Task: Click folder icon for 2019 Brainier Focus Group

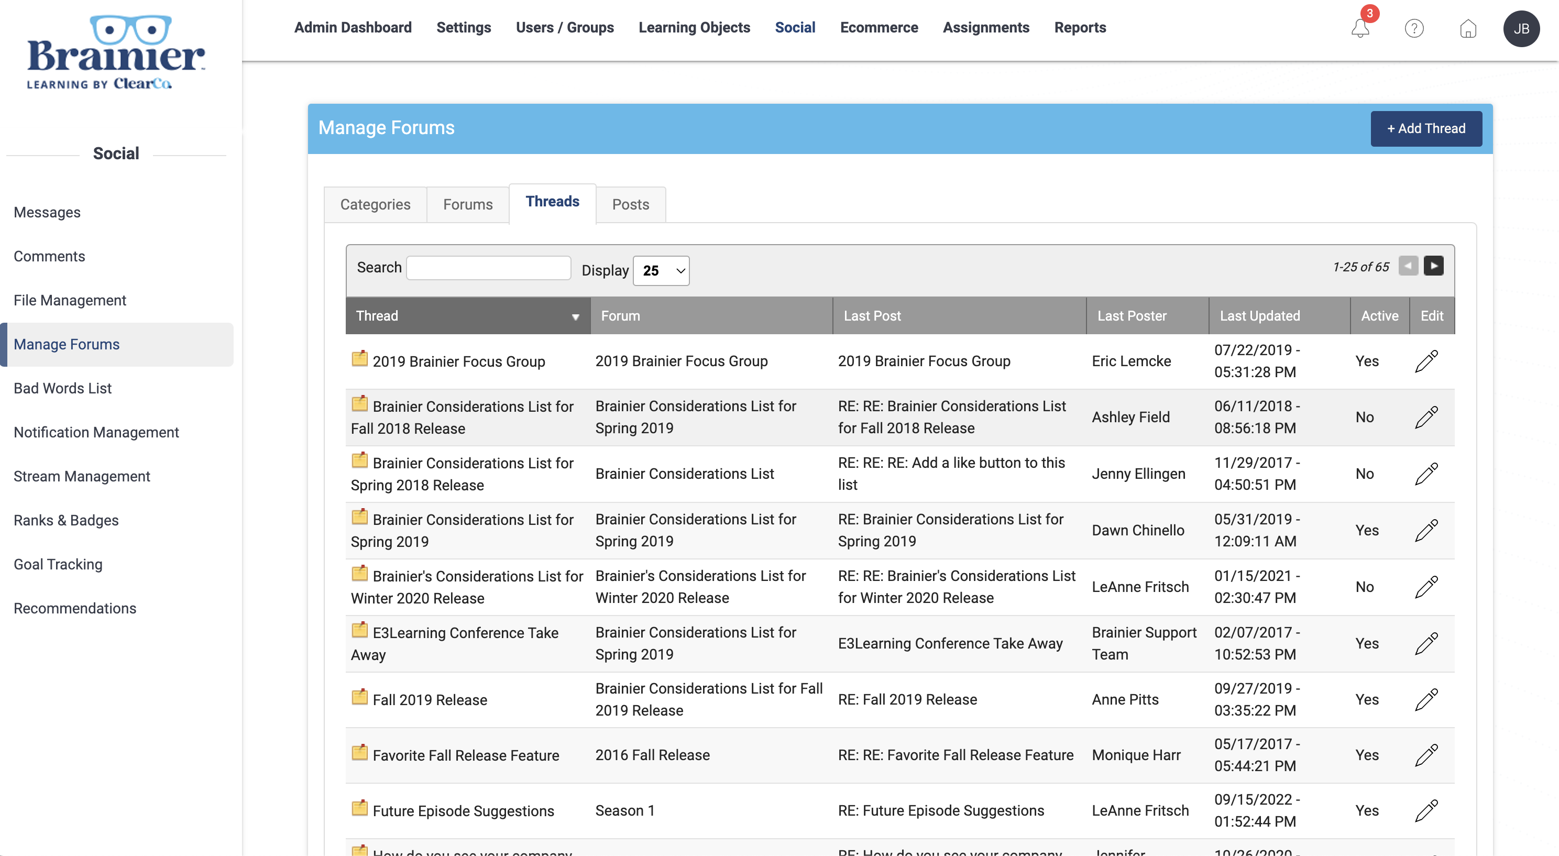Action: (x=359, y=358)
